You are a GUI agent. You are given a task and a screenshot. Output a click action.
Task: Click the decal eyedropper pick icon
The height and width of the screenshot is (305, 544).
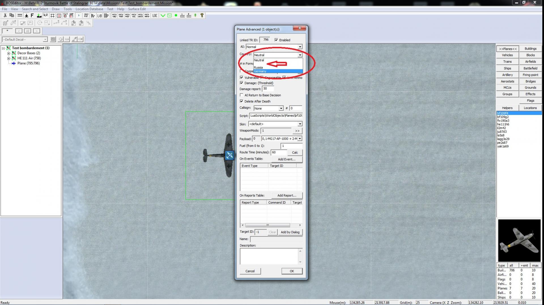(74, 39)
